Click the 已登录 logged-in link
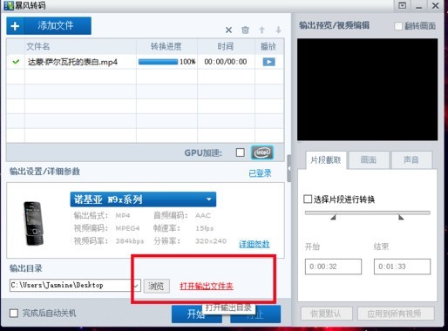This screenshot has width=448, height=331. tap(260, 173)
